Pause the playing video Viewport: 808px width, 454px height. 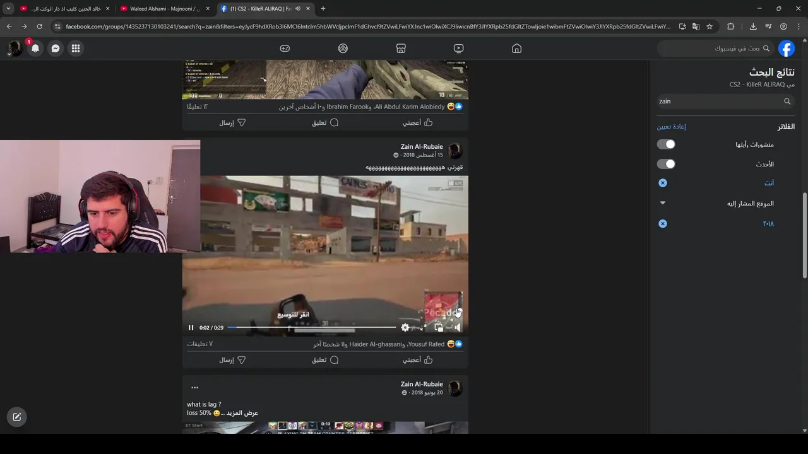pyautogui.click(x=191, y=327)
